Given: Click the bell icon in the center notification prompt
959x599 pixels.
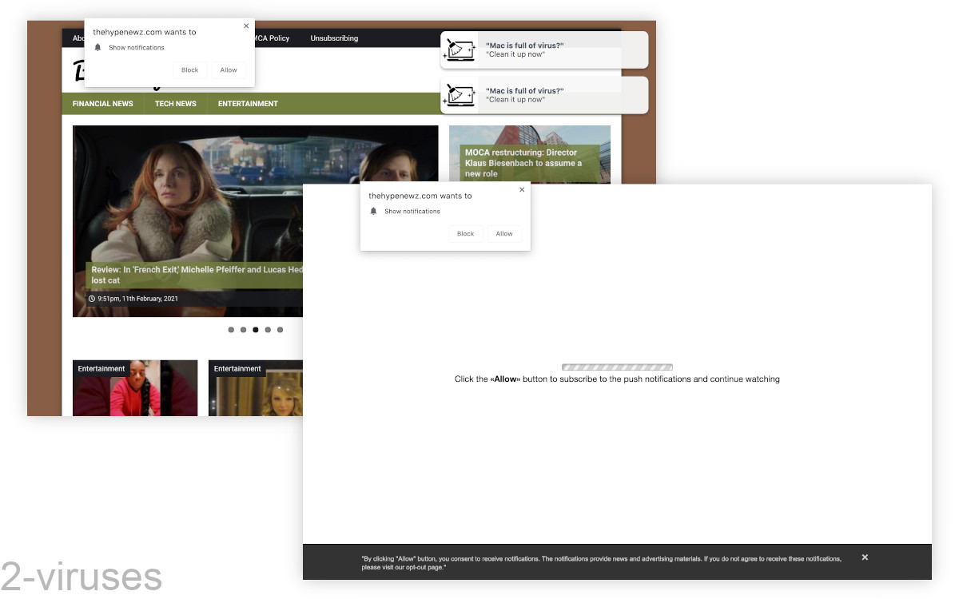Looking at the screenshot, I should [373, 211].
